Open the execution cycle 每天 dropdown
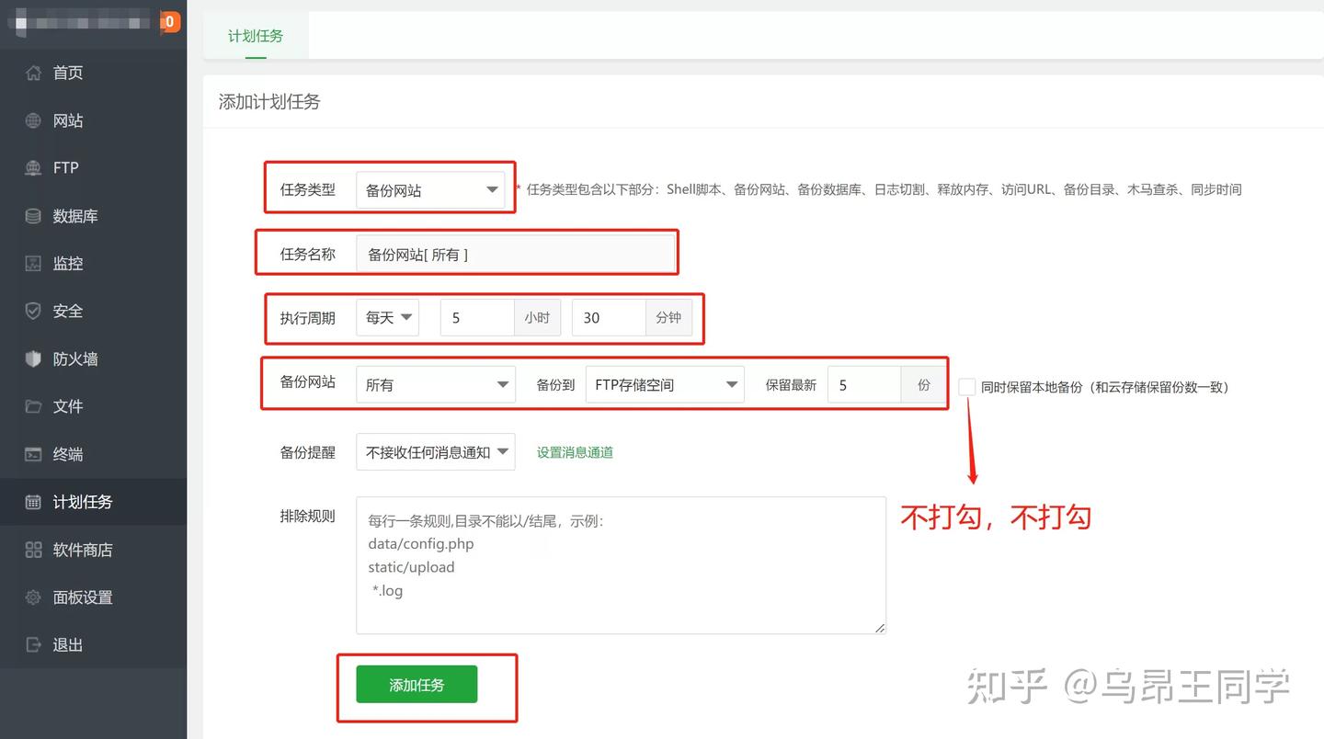The image size is (1324, 739). [387, 318]
